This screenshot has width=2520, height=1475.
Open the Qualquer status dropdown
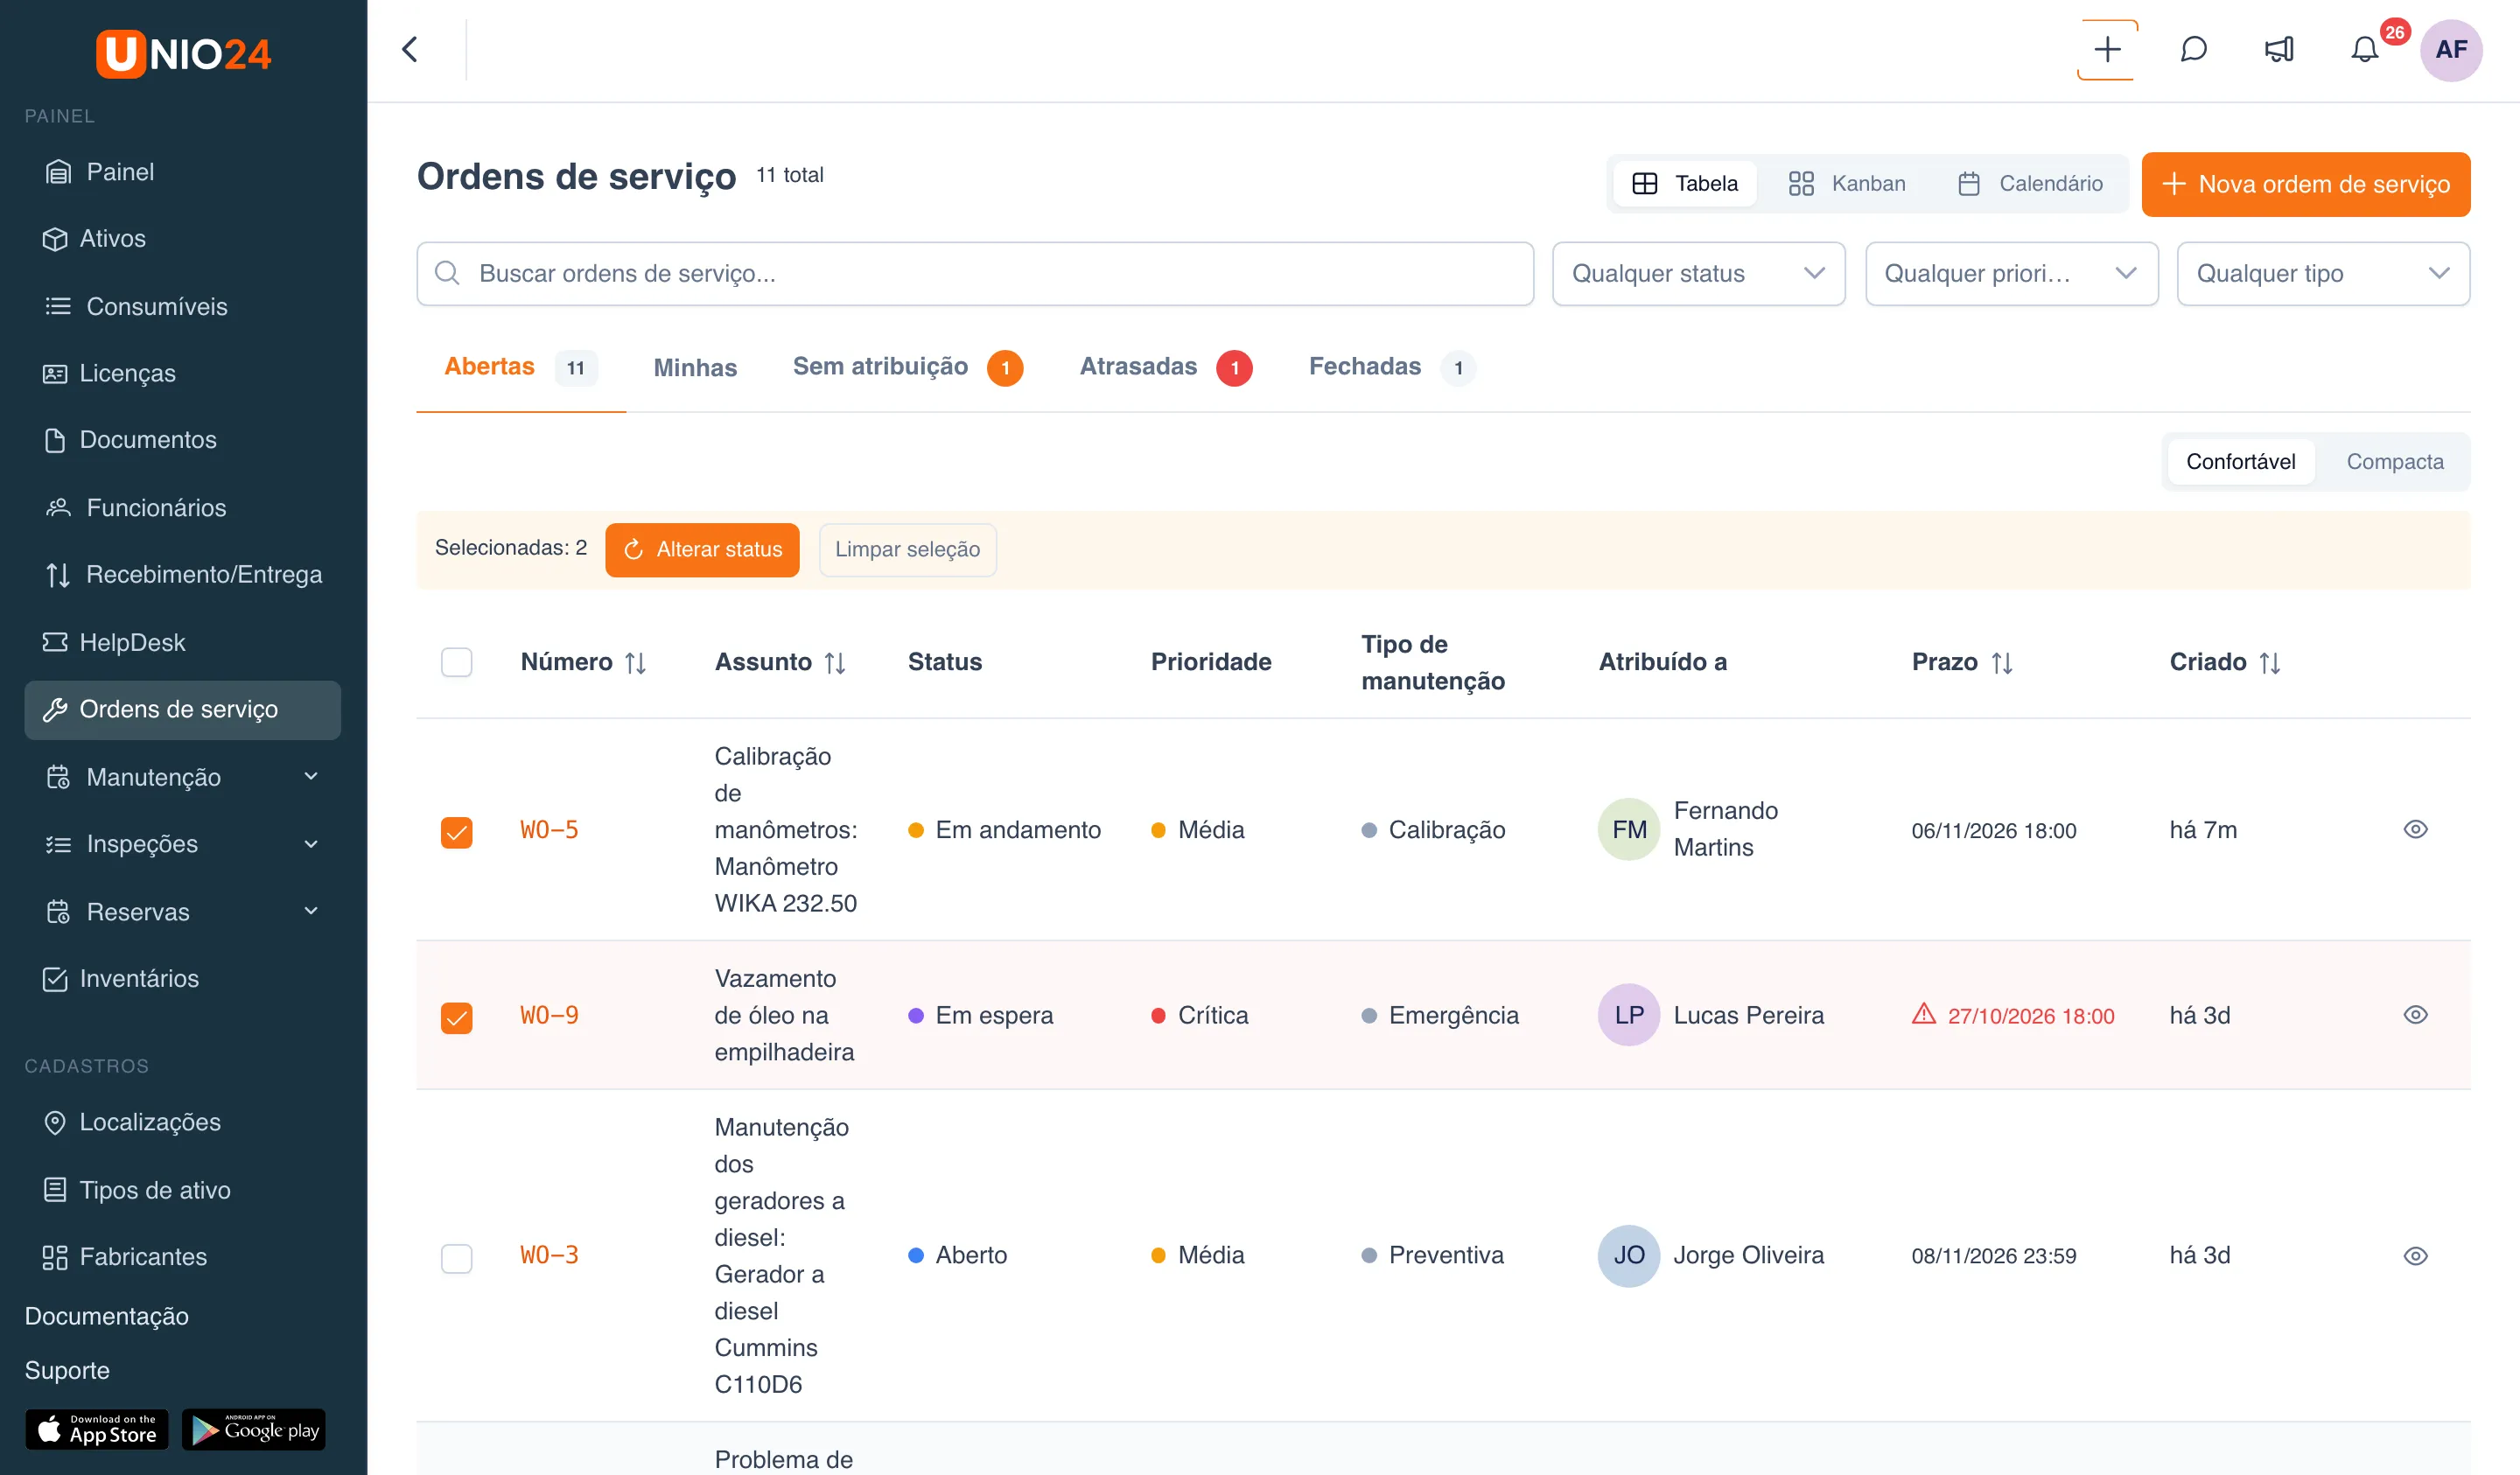pos(1698,273)
